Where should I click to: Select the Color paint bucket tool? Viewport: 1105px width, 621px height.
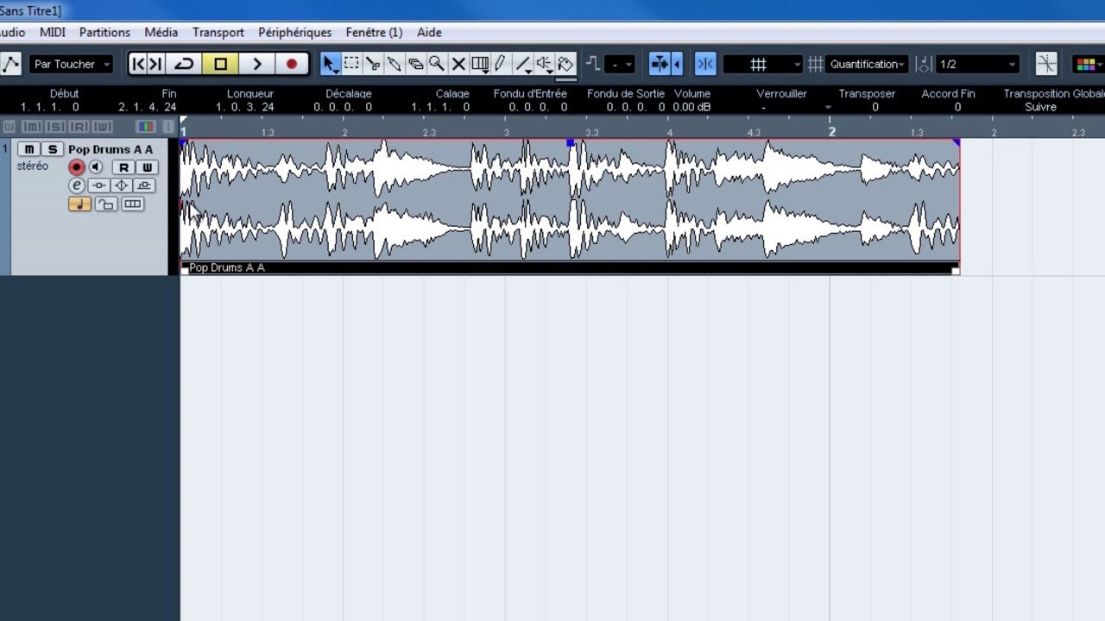coord(565,64)
